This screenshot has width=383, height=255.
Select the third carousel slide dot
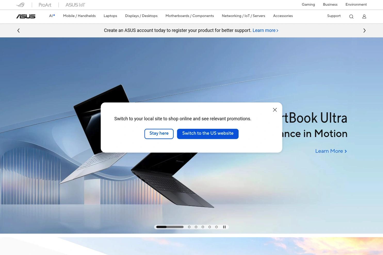(196, 227)
